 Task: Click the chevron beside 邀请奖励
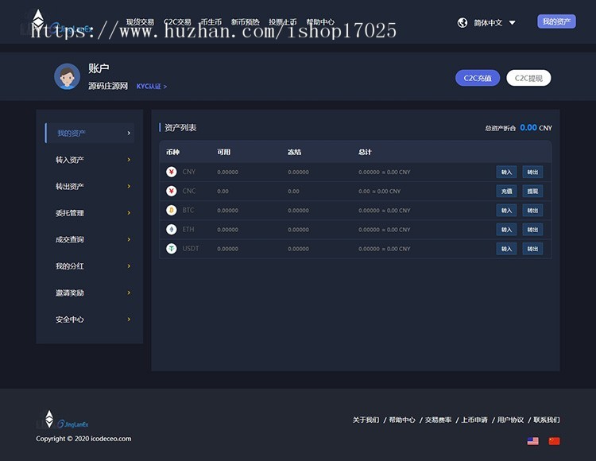(x=129, y=292)
